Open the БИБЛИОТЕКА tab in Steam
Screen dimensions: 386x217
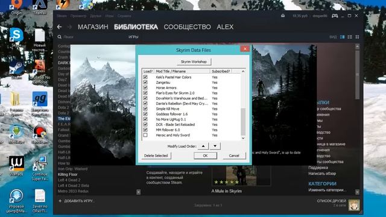point(136,27)
